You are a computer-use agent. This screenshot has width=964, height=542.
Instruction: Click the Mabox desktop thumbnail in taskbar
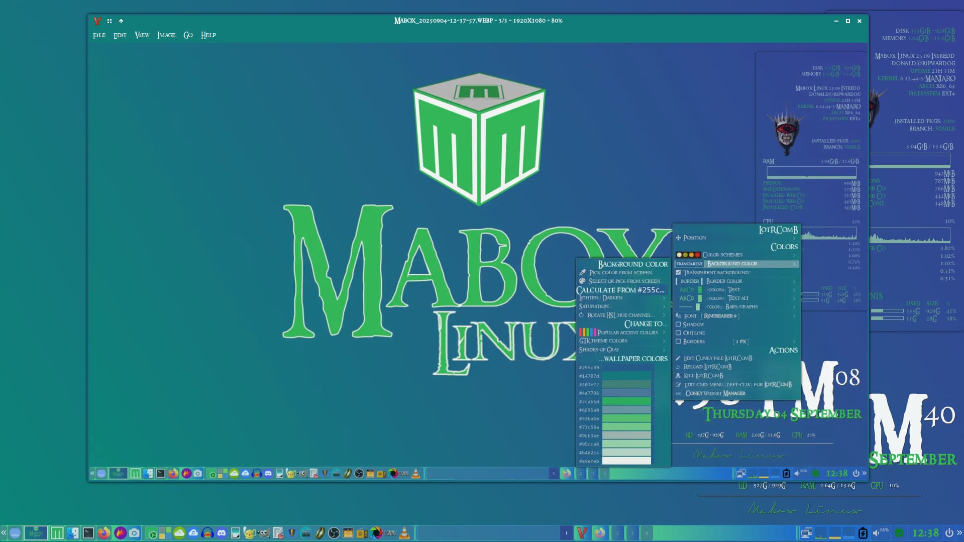point(36,533)
